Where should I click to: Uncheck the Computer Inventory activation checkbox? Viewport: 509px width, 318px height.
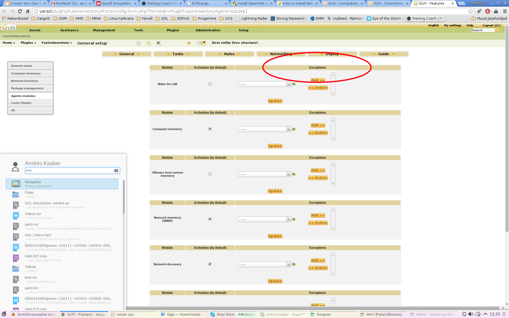pyautogui.click(x=210, y=129)
